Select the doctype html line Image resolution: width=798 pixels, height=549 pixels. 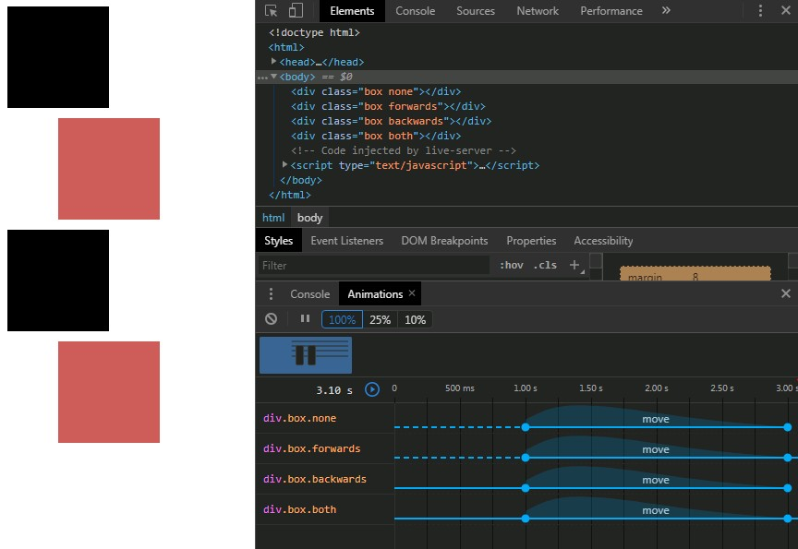(x=314, y=32)
